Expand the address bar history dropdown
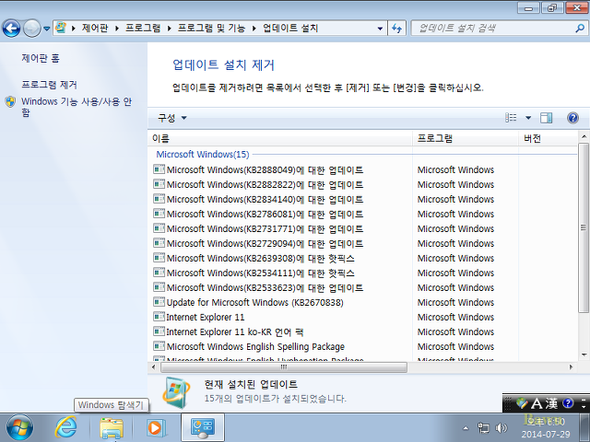590x442 pixels. (380, 29)
